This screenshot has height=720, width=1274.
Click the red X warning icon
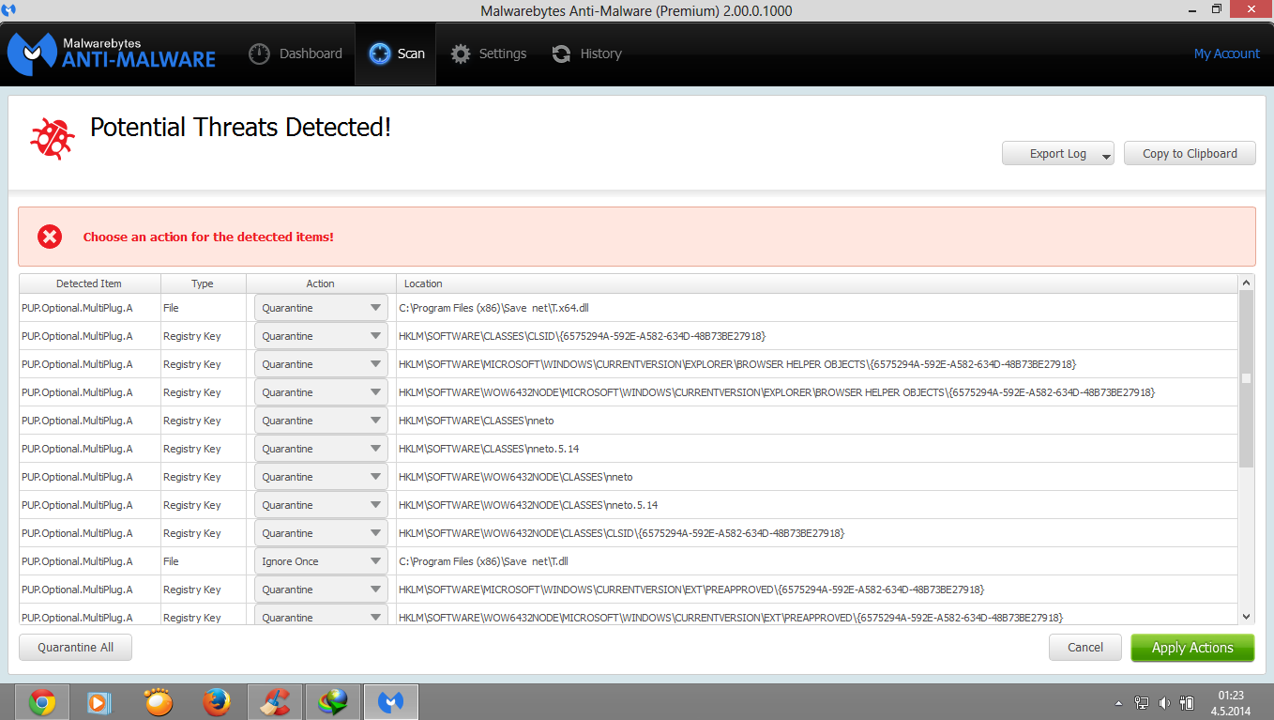[x=50, y=237]
